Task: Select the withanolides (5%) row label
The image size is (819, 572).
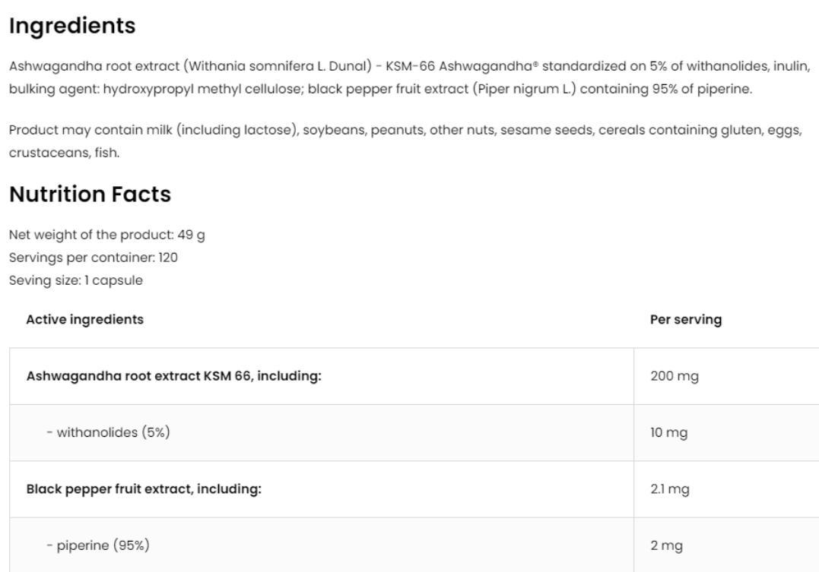Action: tap(108, 432)
